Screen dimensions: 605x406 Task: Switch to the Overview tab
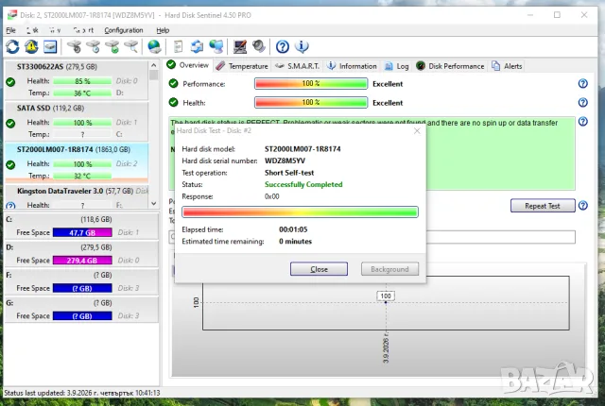pos(188,65)
